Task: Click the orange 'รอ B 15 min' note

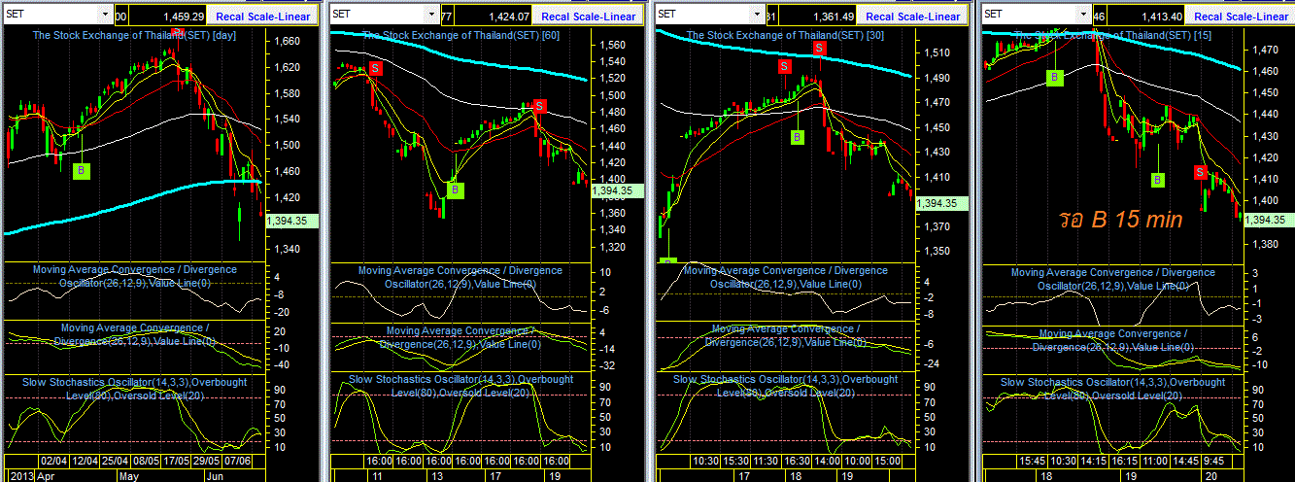Action: pos(1121,220)
